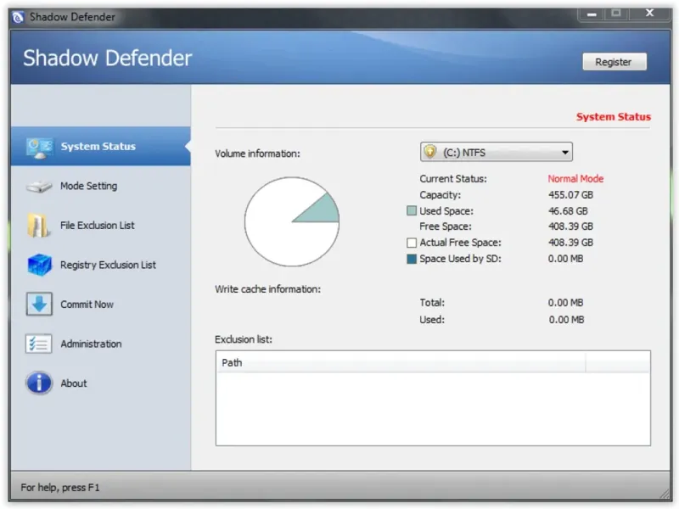Click the Commit Now arrow icon
The width and height of the screenshot is (679, 509).
pyautogui.click(x=39, y=305)
